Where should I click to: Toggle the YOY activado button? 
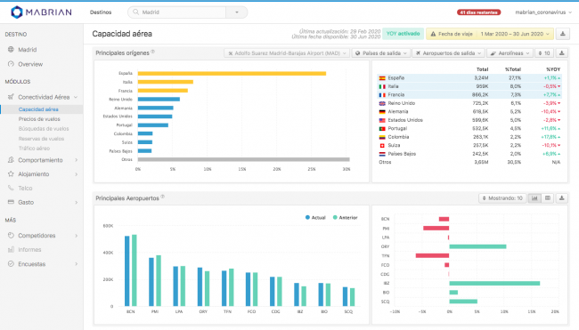point(403,34)
